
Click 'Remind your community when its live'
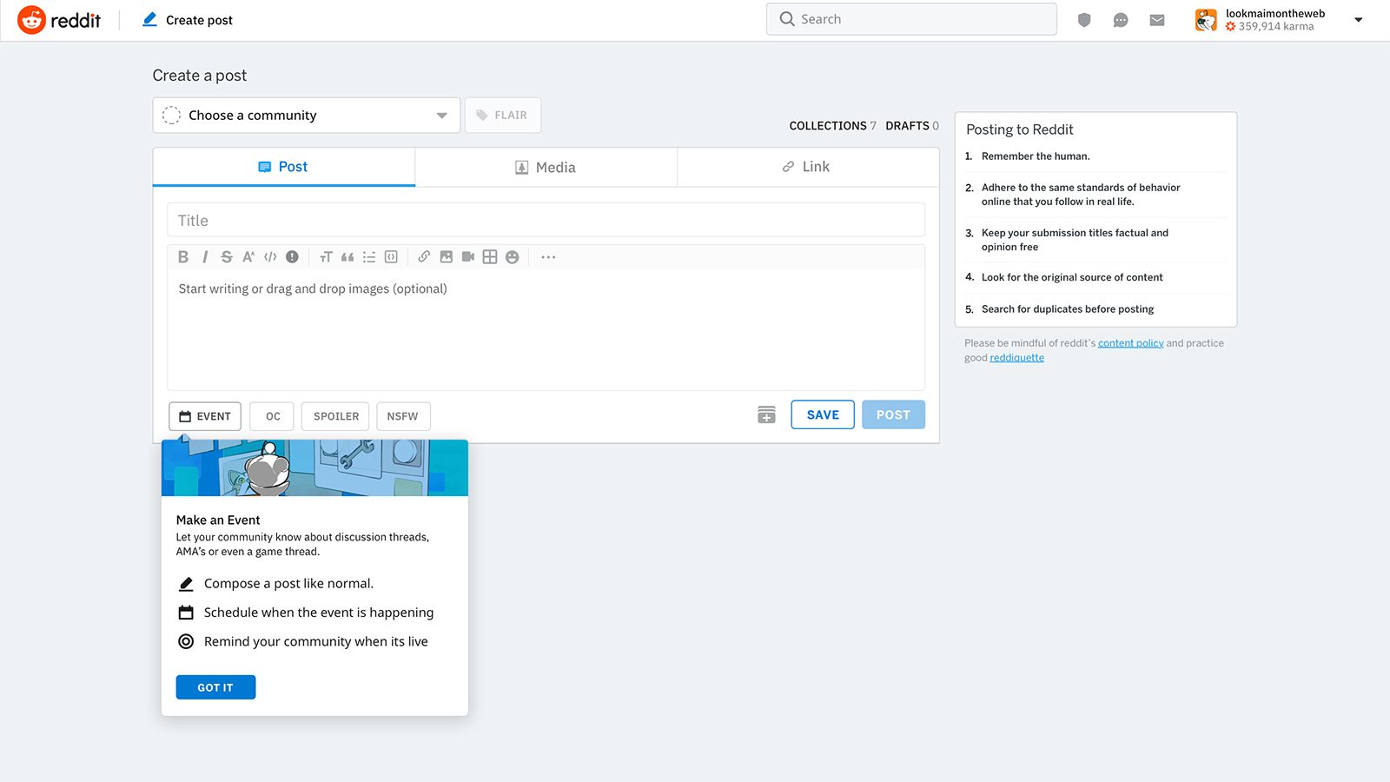[316, 641]
